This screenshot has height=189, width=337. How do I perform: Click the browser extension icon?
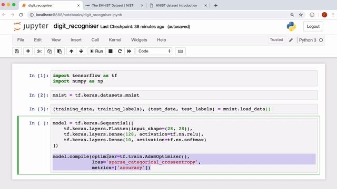point(312,15)
